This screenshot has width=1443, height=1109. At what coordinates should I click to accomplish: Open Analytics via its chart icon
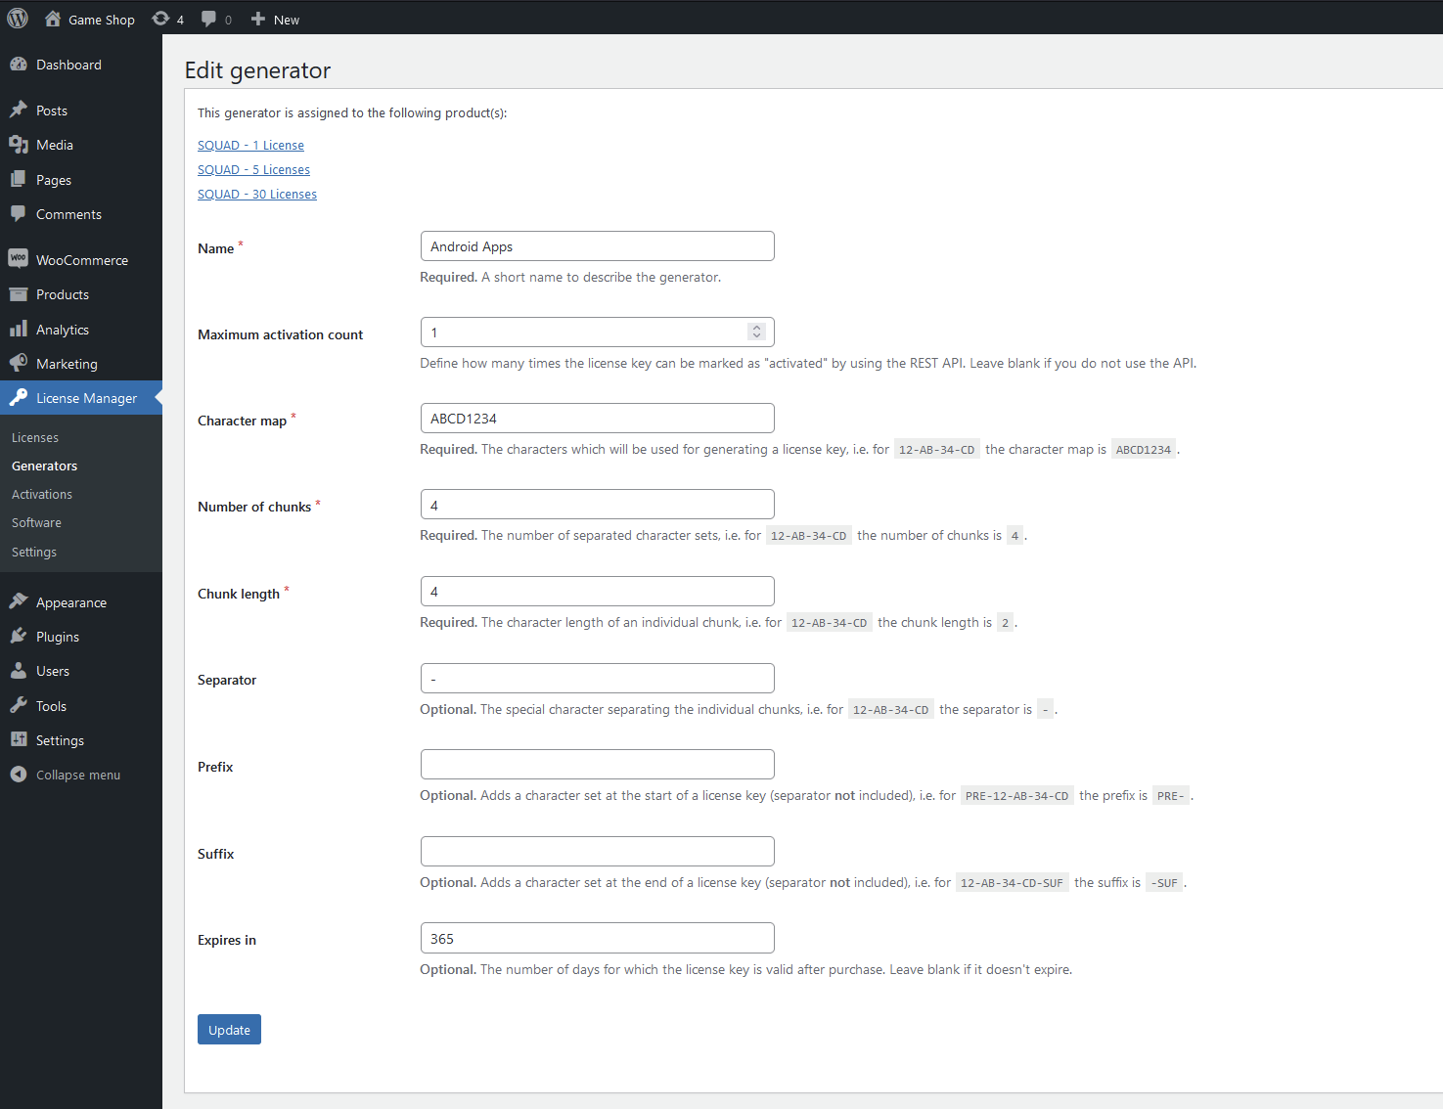20,329
